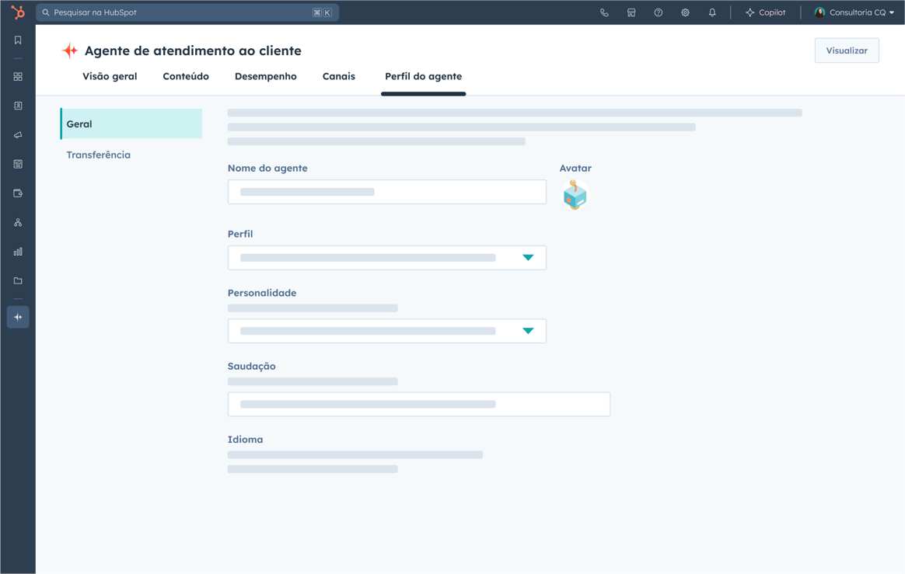Viewport: 905px width, 574px height.
Task: Switch to the Visão geral tab
Action: 110,76
